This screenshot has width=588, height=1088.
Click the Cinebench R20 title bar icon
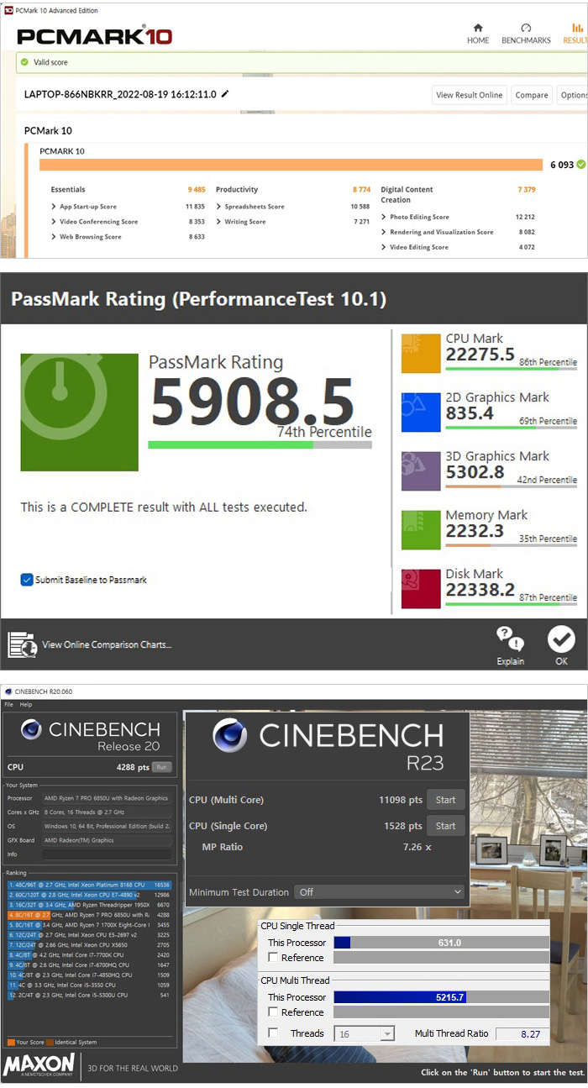[x=8, y=691]
